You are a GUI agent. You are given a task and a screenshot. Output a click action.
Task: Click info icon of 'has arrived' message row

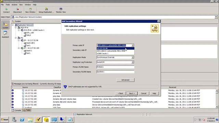(x=13, y=105)
